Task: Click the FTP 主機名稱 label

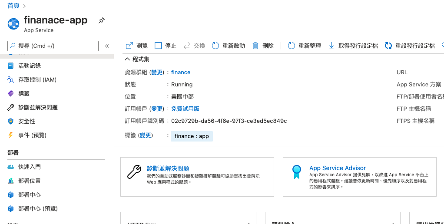Action: (x=414, y=109)
